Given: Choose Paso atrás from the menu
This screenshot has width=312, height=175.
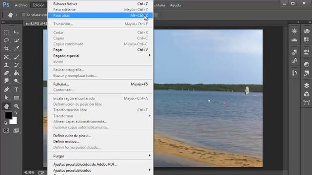Looking at the screenshot, I should (100, 15).
